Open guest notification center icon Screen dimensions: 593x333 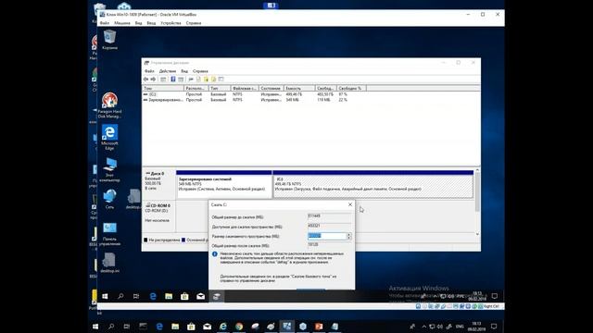(494, 296)
